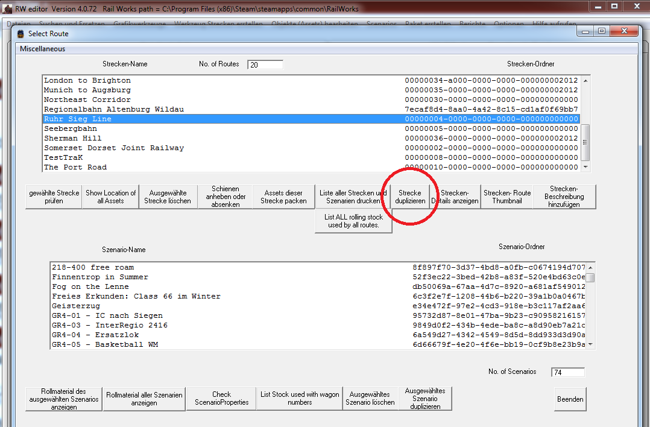
Task: Open the Miscellaneous menu
Action: pyautogui.click(x=42, y=49)
